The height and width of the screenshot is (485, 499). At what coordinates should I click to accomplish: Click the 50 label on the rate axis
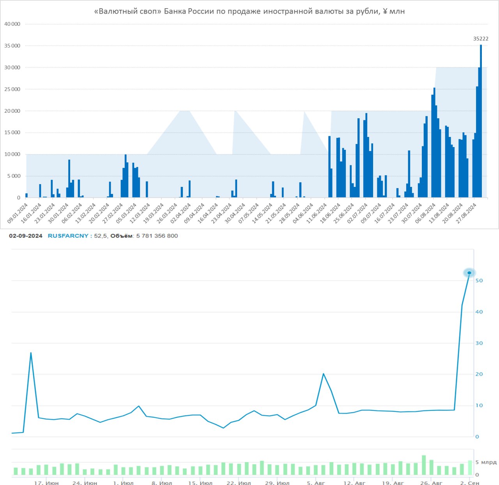click(479, 281)
